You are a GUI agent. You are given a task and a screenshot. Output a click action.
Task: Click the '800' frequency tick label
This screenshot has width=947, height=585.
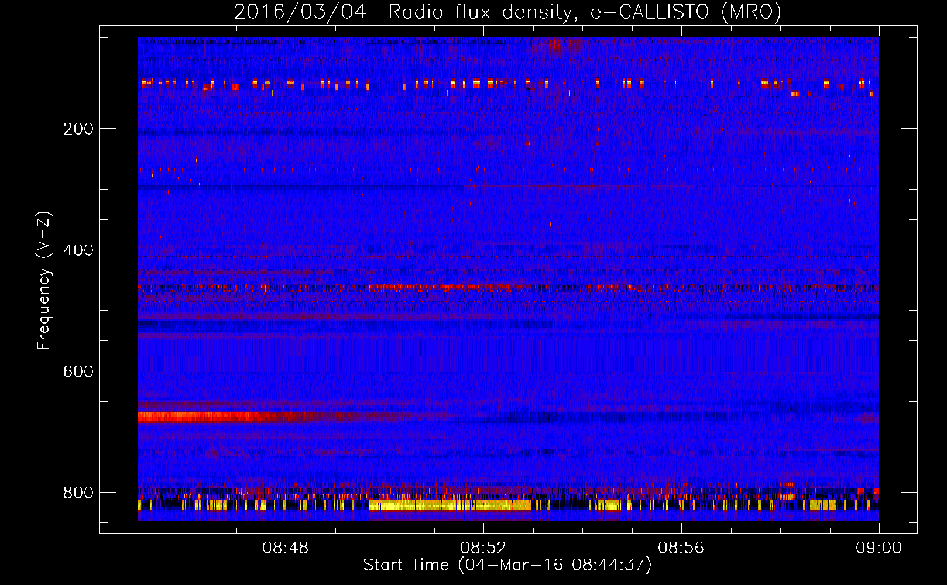tap(78, 493)
